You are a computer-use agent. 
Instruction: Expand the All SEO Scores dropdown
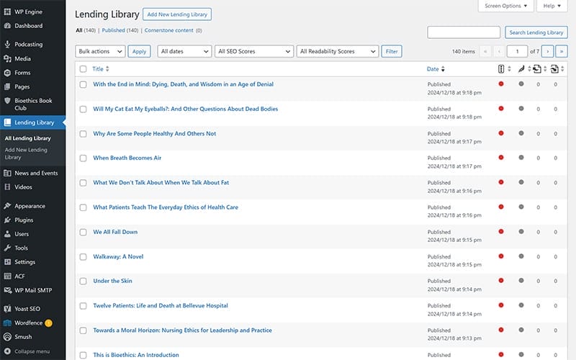pyautogui.click(x=254, y=51)
